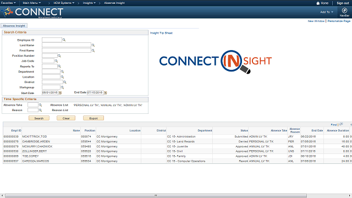Open the NavBar compass icon
This screenshot has height=198, width=352.
(x=344, y=10)
